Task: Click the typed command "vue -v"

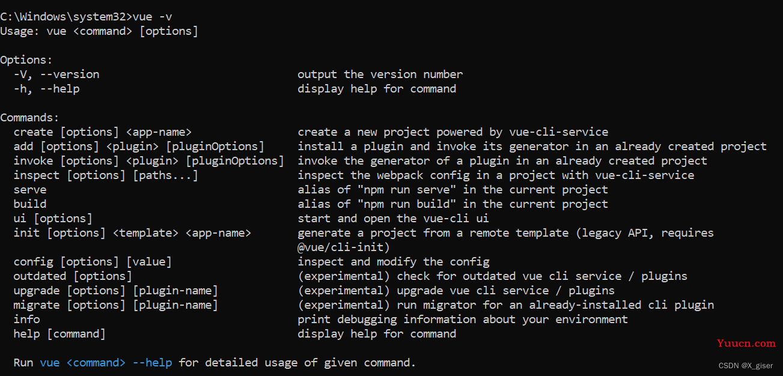Action: click(152, 16)
